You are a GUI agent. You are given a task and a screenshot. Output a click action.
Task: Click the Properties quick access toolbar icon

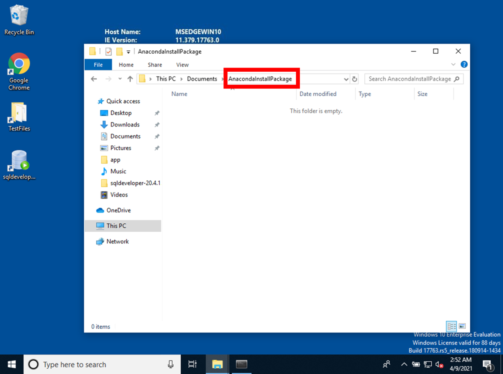pos(109,52)
